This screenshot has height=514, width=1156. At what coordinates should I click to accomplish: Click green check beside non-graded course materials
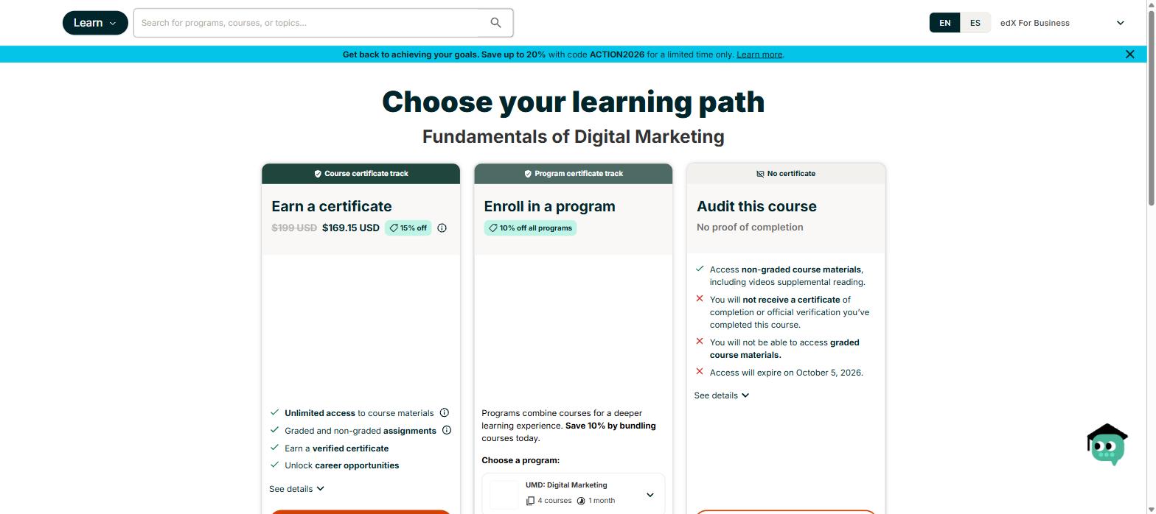point(700,268)
